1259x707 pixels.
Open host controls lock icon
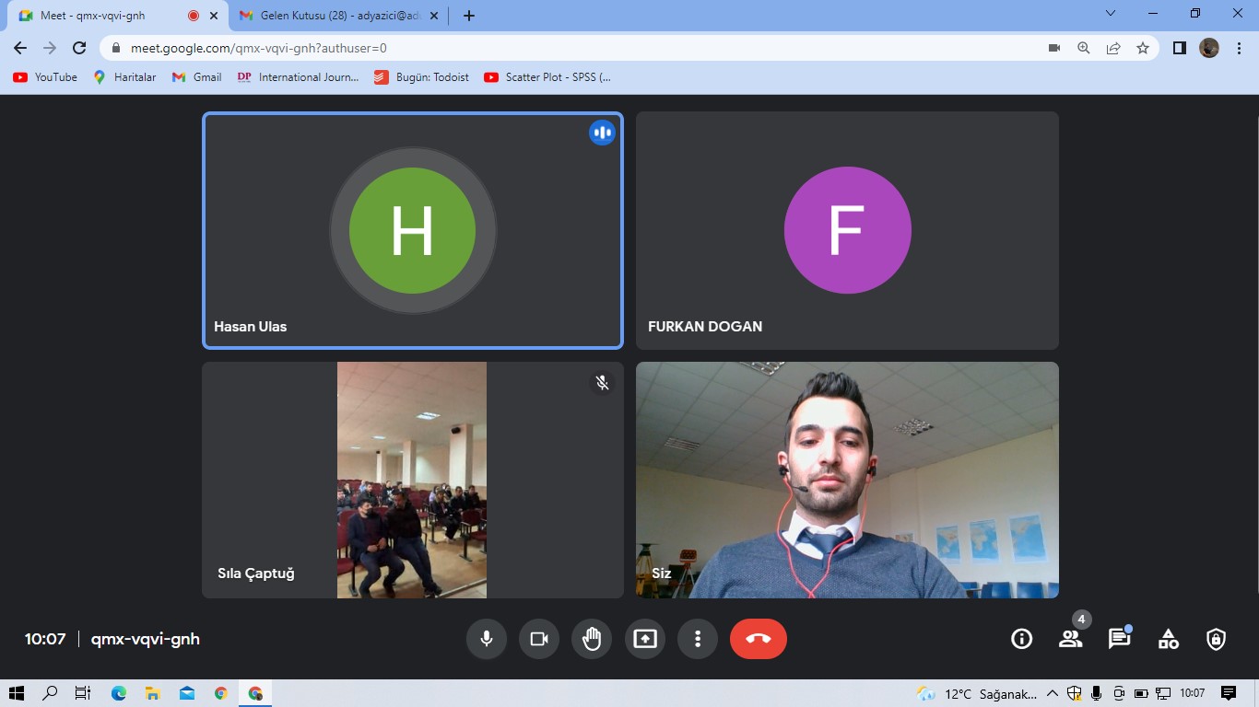[1217, 639]
